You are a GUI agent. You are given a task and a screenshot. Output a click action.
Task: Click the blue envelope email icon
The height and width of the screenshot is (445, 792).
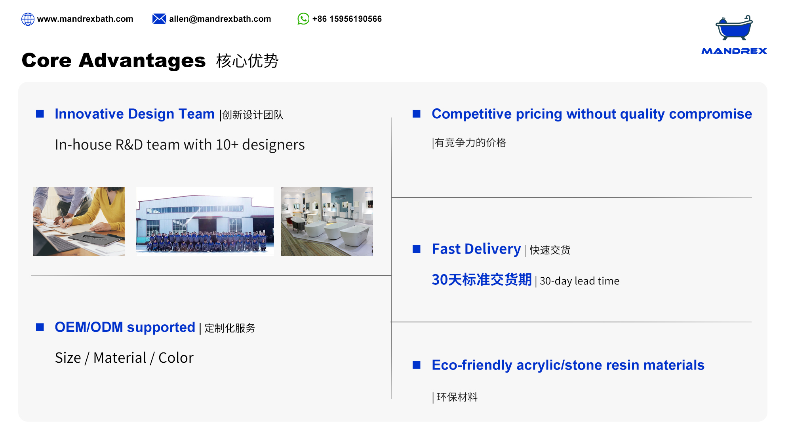tap(159, 19)
